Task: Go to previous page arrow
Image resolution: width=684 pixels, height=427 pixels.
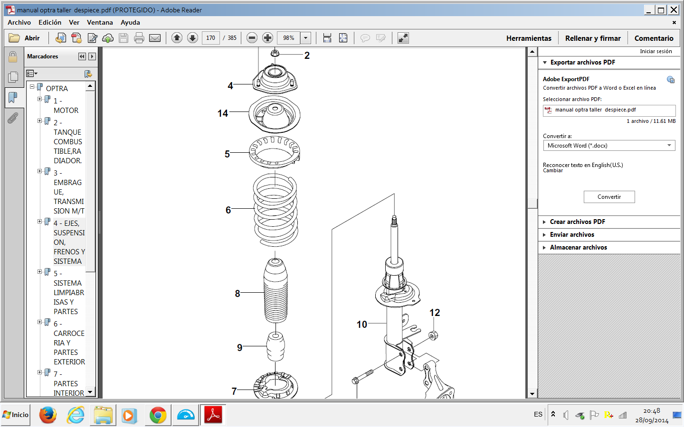Action: click(177, 38)
